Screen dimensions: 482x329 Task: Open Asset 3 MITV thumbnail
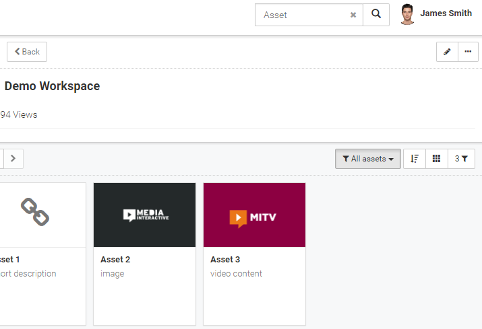255,215
